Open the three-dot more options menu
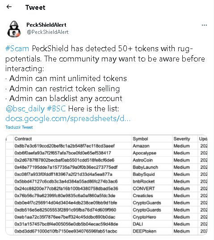The height and width of the screenshot is (240, 214). pyautogui.click(x=204, y=25)
